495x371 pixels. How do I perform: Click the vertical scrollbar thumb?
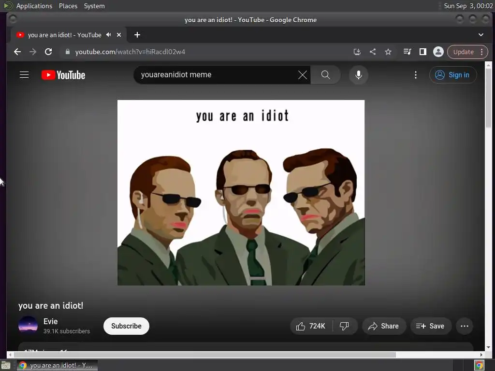click(488, 98)
